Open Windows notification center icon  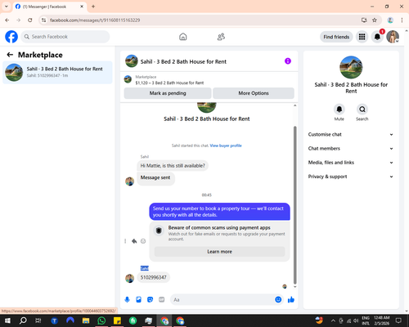398,320
